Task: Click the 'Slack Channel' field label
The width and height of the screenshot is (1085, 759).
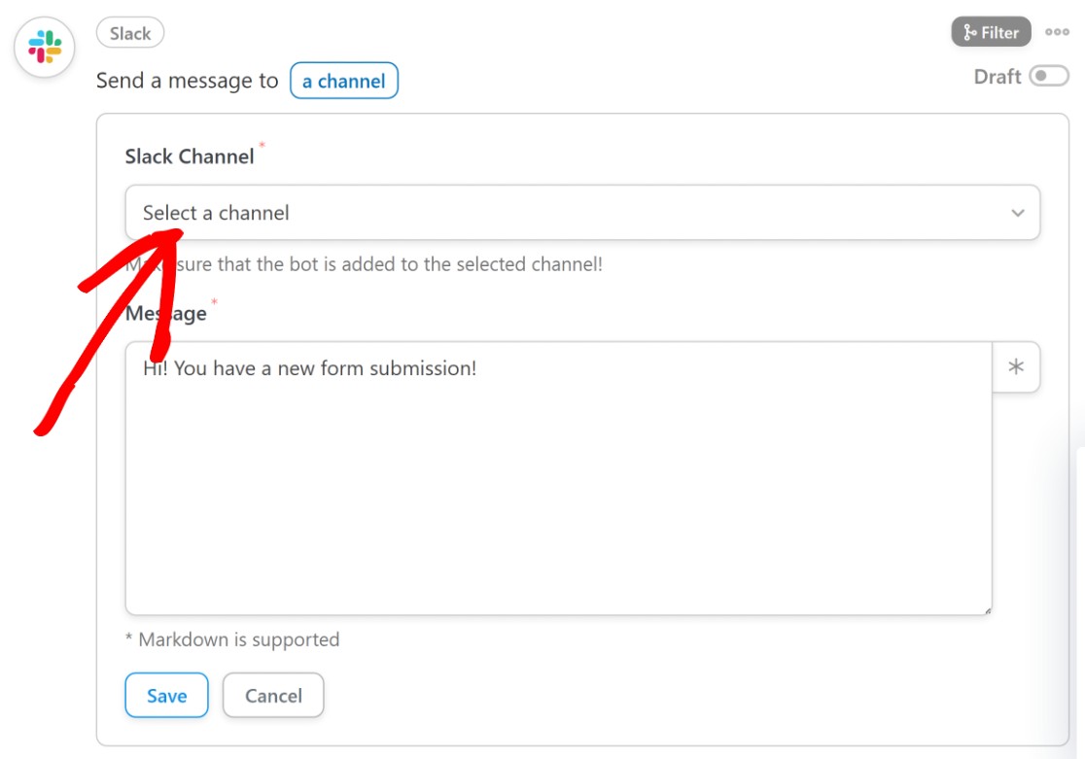Action: click(x=190, y=157)
